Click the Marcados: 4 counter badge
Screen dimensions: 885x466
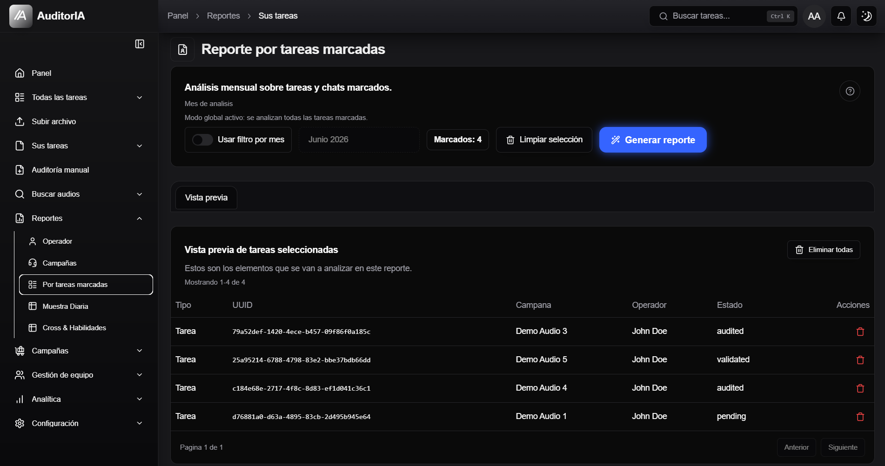click(457, 140)
